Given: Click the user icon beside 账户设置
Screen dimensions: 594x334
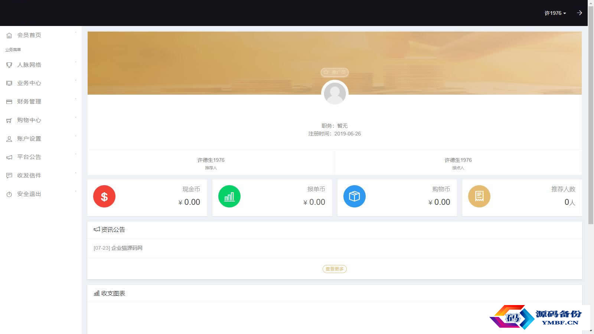Looking at the screenshot, I should pos(9,139).
